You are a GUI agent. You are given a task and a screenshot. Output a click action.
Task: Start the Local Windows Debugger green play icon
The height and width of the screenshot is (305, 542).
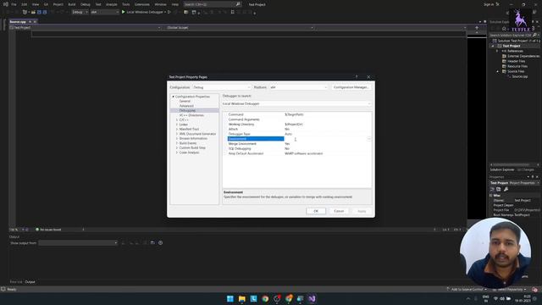tap(123, 12)
